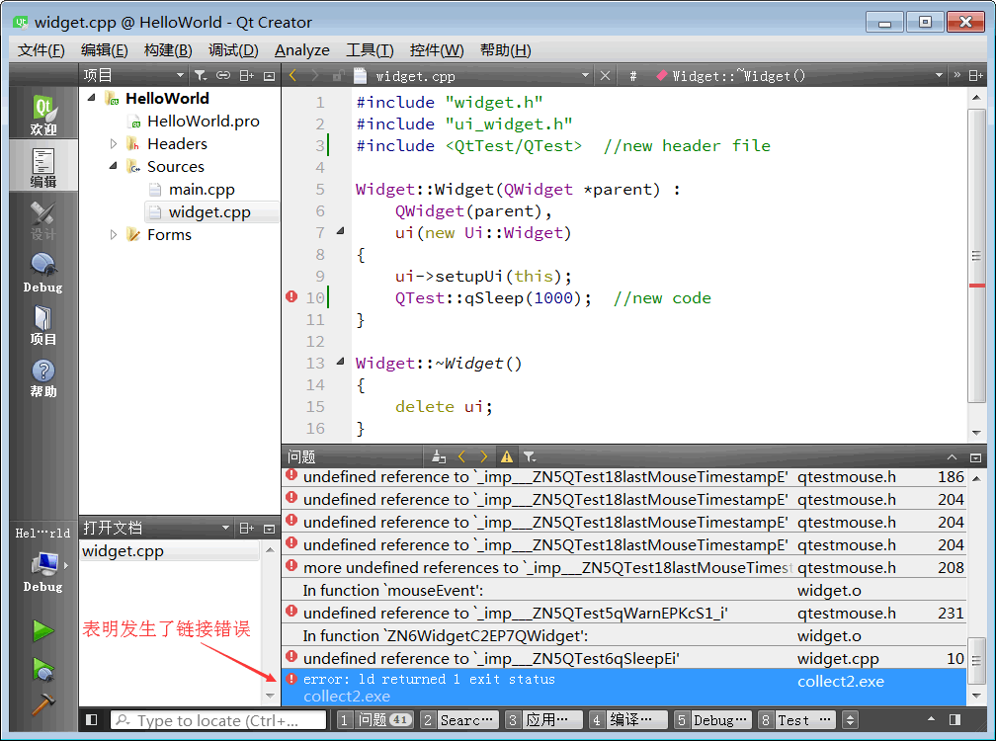The image size is (996, 741).
Task: Go back in editor navigation history
Action: tap(293, 75)
